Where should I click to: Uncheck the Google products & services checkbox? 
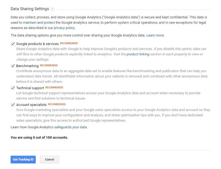tap(13, 44)
